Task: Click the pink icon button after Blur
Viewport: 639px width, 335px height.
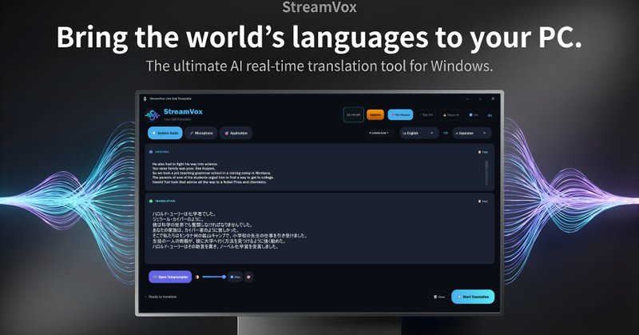Action: pos(248,277)
